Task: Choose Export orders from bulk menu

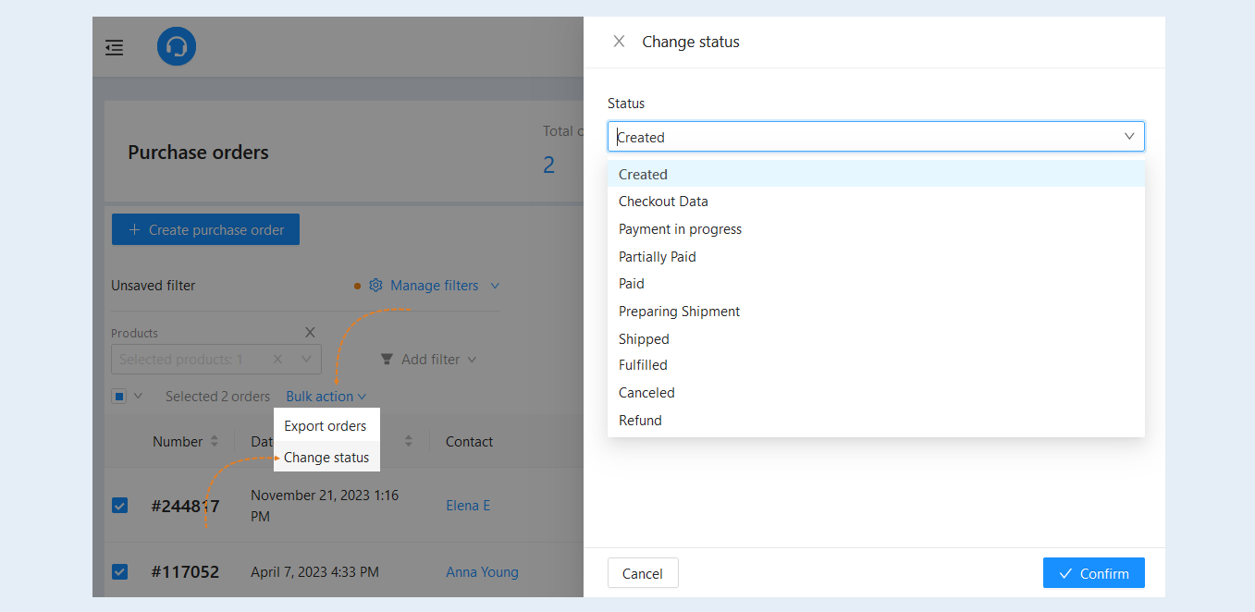Action: pos(326,426)
